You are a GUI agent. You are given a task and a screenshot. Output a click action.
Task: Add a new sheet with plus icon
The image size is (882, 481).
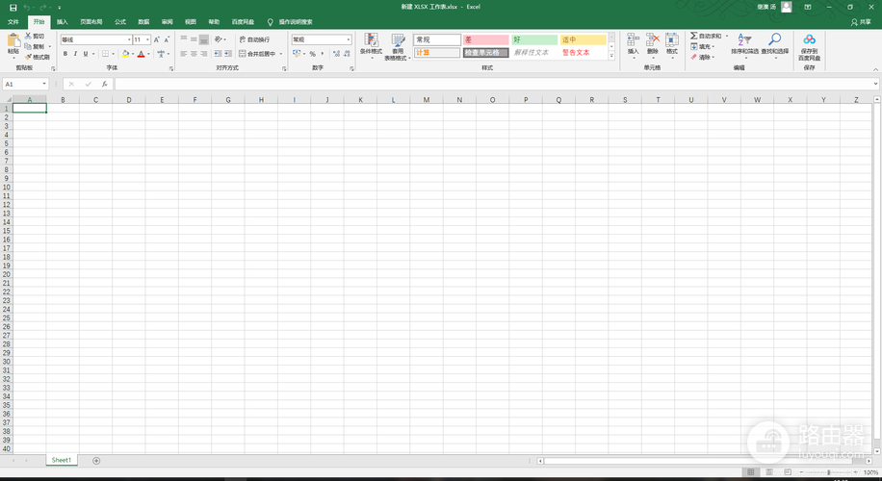[x=96, y=461]
